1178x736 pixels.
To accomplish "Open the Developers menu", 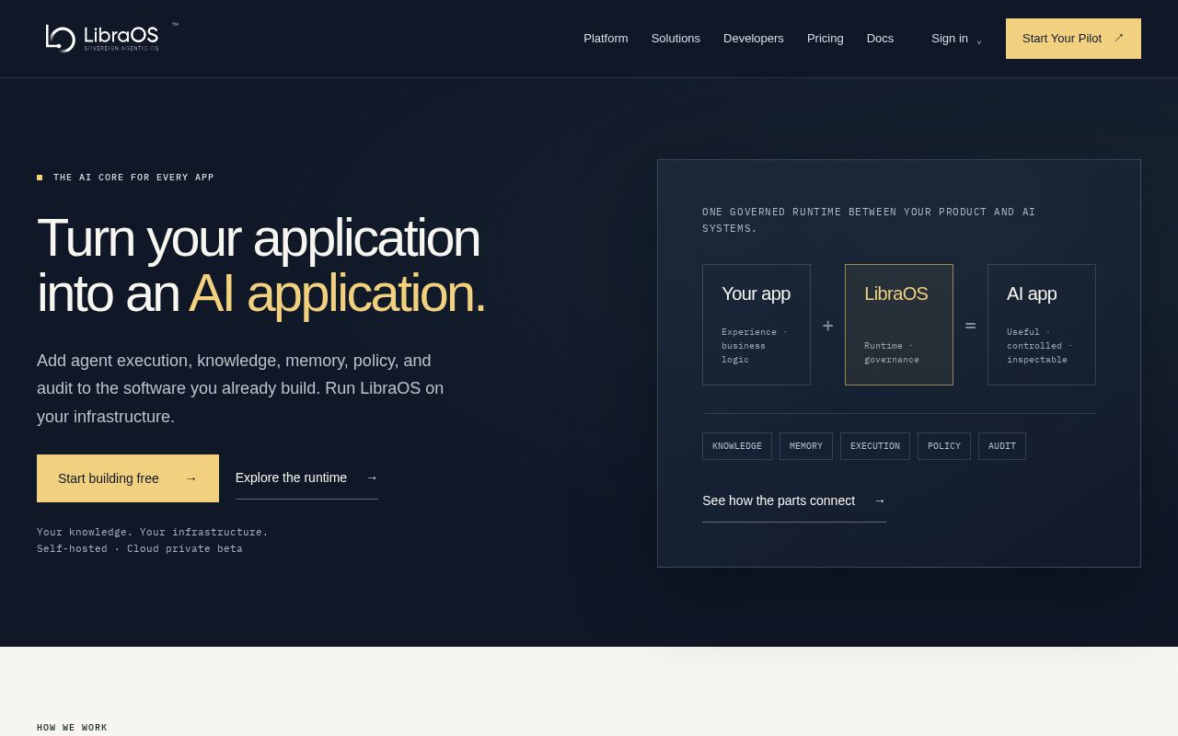I will 754,39.
